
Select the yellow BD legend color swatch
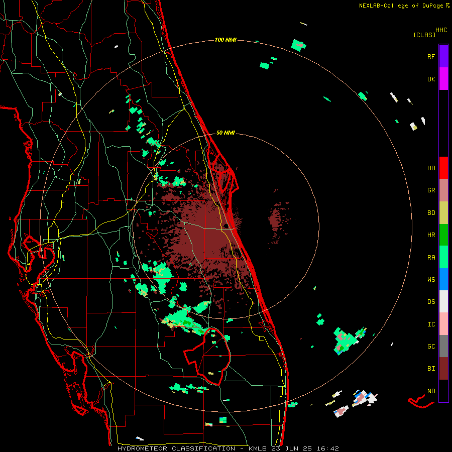click(443, 213)
